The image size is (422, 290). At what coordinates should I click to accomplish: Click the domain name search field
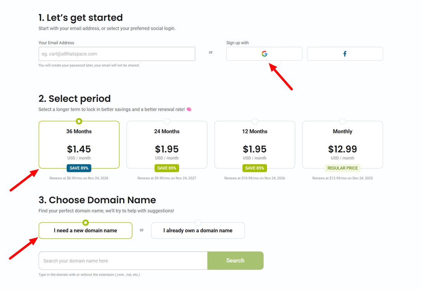[123, 260]
